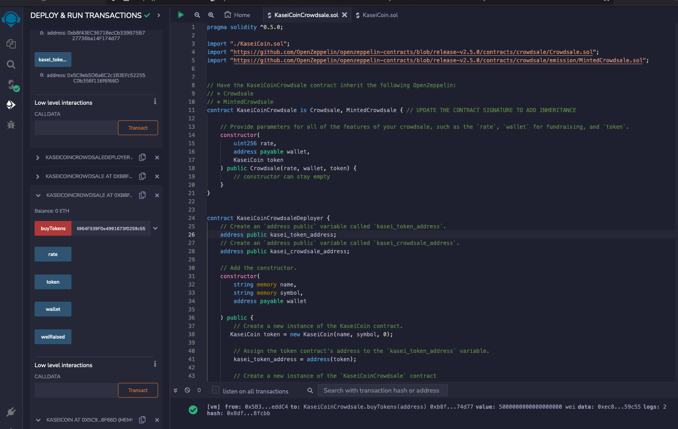Open the search in files sidebar icon

point(11,65)
